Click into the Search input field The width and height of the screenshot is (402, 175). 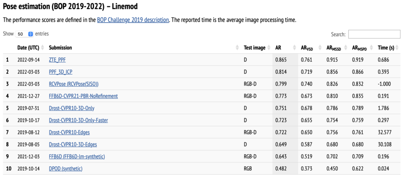373,35
